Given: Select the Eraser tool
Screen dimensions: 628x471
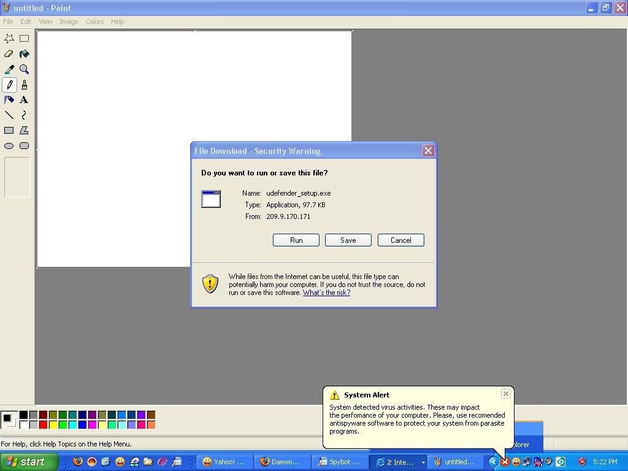Looking at the screenshot, I should click(9, 54).
